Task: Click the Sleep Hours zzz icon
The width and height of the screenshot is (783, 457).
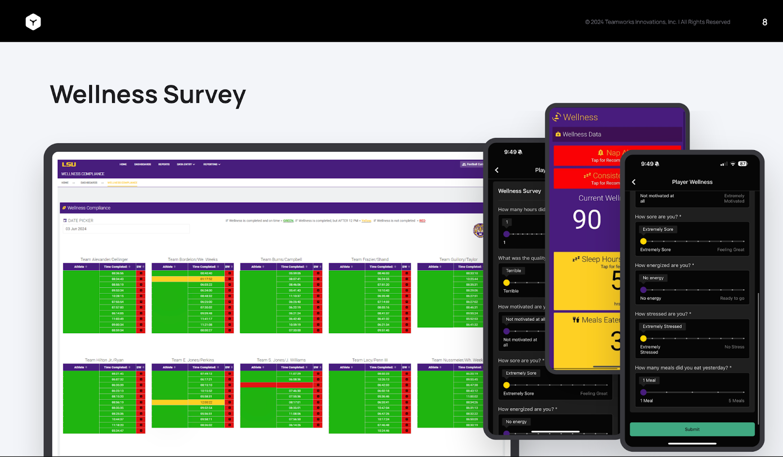Action: tap(576, 259)
